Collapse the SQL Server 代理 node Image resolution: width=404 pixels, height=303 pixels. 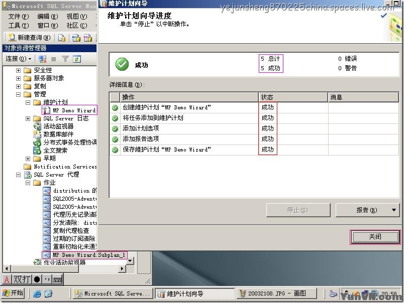pyautogui.click(x=18, y=175)
